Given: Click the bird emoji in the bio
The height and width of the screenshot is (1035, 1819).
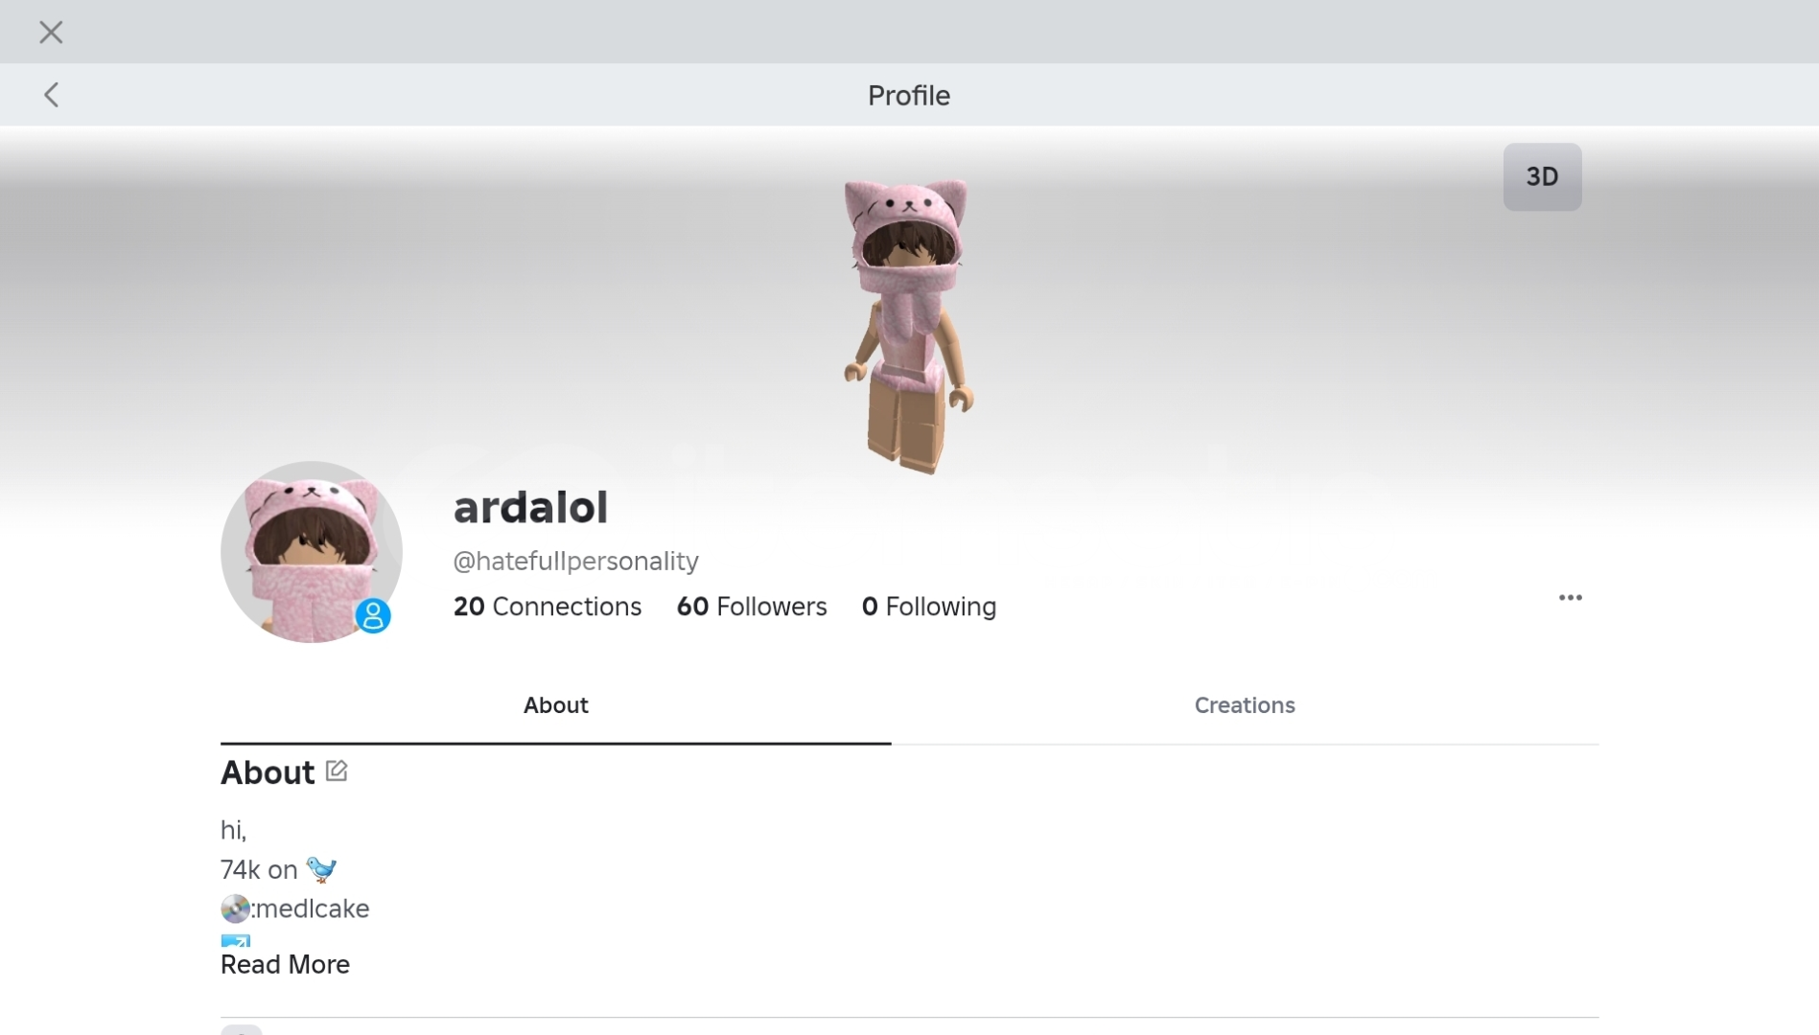Looking at the screenshot, I should pyautogui.click(x=321, y=869).
